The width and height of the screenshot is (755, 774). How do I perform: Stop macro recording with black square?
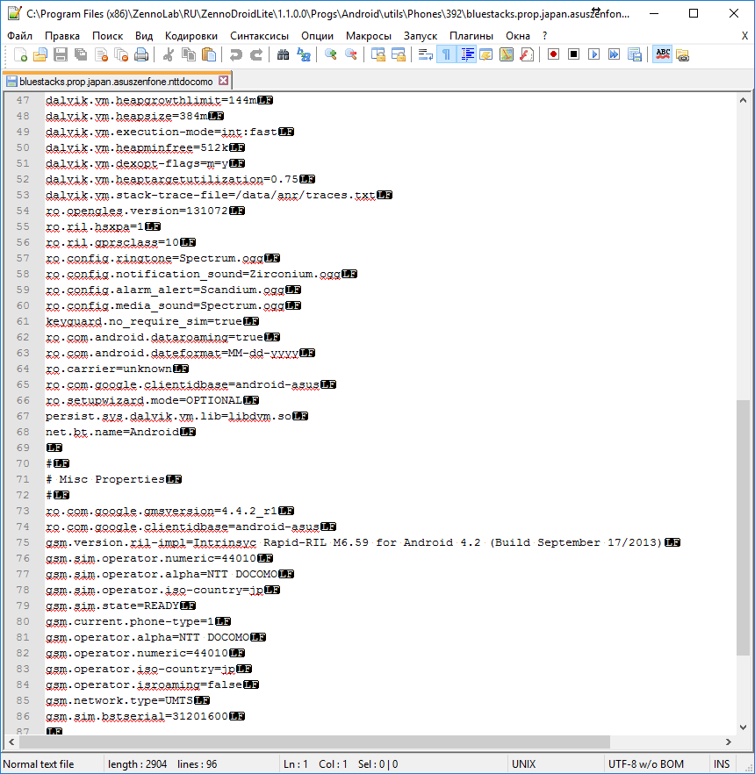pos(574,54)
